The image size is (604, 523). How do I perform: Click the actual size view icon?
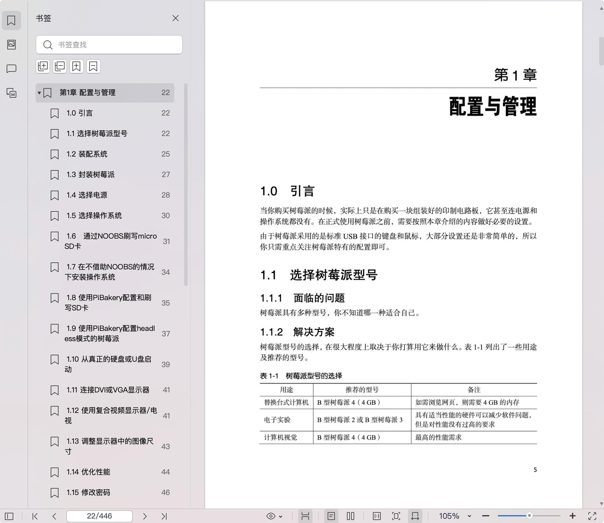pyautogui.click(x=377, y=516)
